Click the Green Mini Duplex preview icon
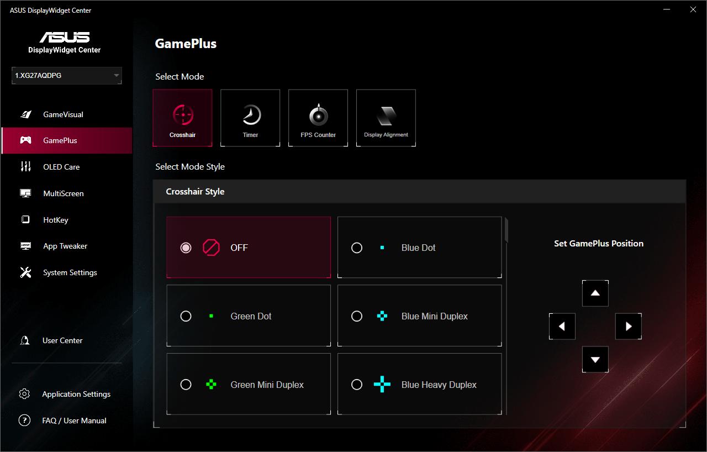The image size is (707, 452). (211, 385)
